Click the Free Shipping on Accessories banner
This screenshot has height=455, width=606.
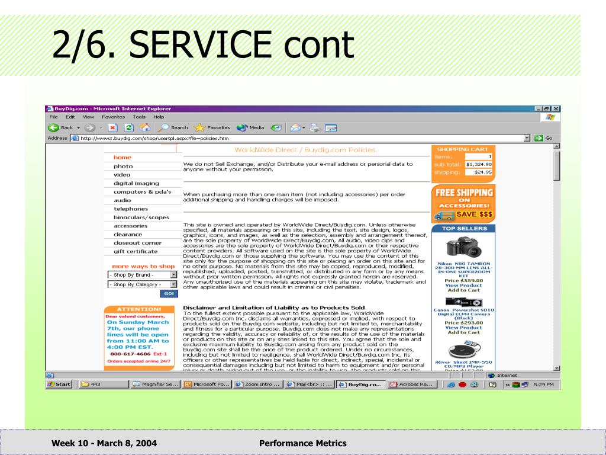[463, 204]
